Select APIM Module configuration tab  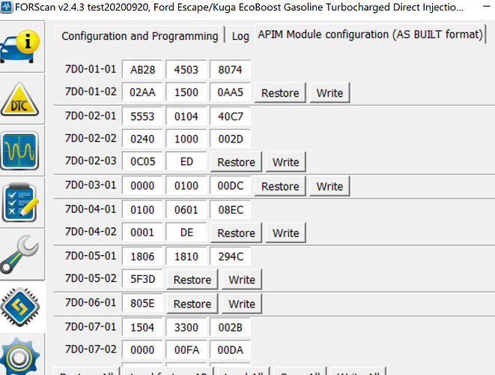[x=370, y=34]
